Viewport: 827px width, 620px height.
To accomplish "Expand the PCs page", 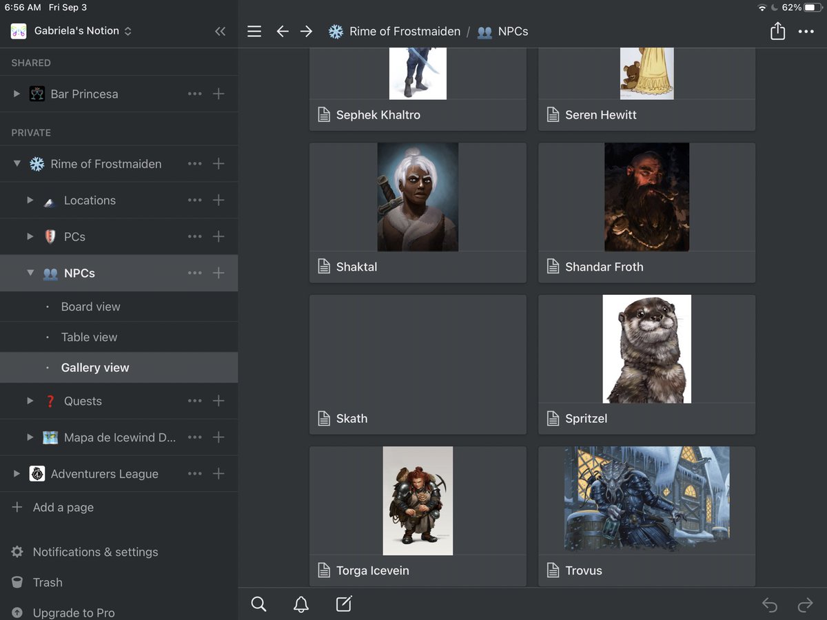I will click(x=30, y=237).
